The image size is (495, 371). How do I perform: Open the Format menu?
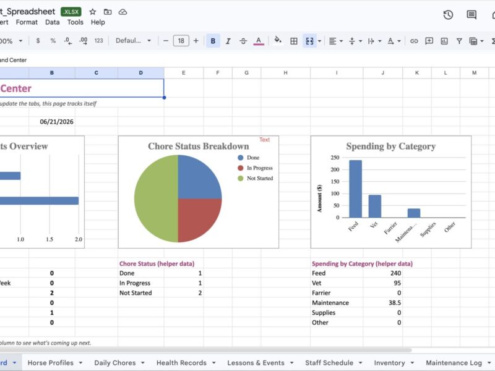[x=27, y=22]
